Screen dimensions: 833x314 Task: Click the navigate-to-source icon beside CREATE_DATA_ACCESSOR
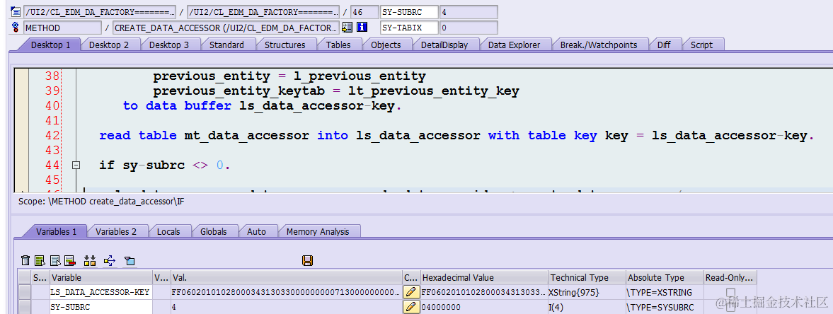point(347,28)
